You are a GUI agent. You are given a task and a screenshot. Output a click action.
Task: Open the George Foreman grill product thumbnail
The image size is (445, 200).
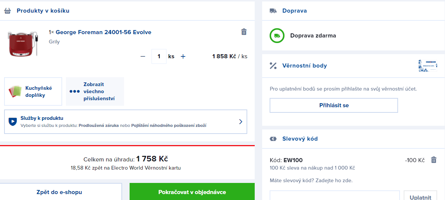click(21, 43)
